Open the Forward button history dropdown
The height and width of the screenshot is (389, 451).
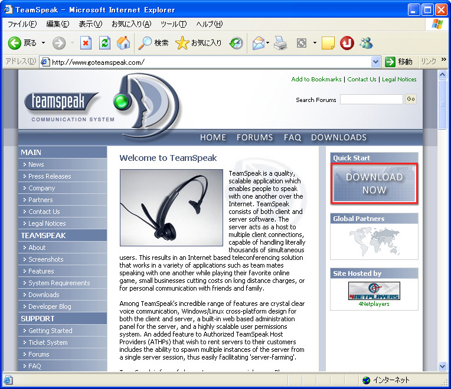coord(72,43)
